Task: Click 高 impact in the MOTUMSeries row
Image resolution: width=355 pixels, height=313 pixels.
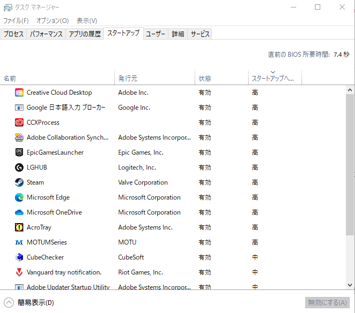Action: click(255, 242)
